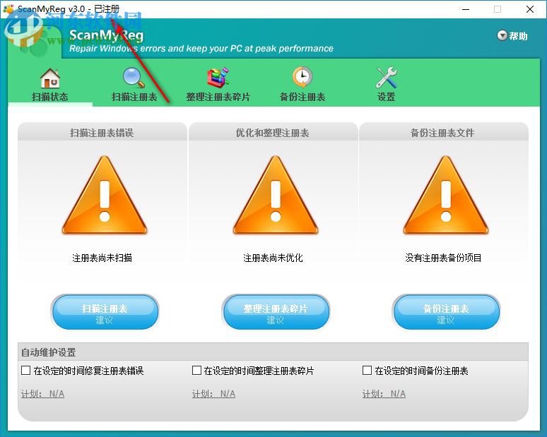Click the warning triangle under 备份注册表文件

[x=446, y=195]
